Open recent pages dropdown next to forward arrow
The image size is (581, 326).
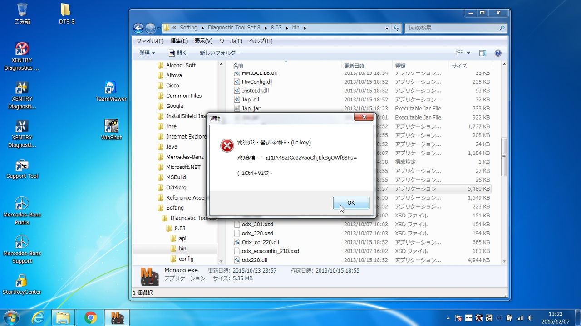(159, 28)
